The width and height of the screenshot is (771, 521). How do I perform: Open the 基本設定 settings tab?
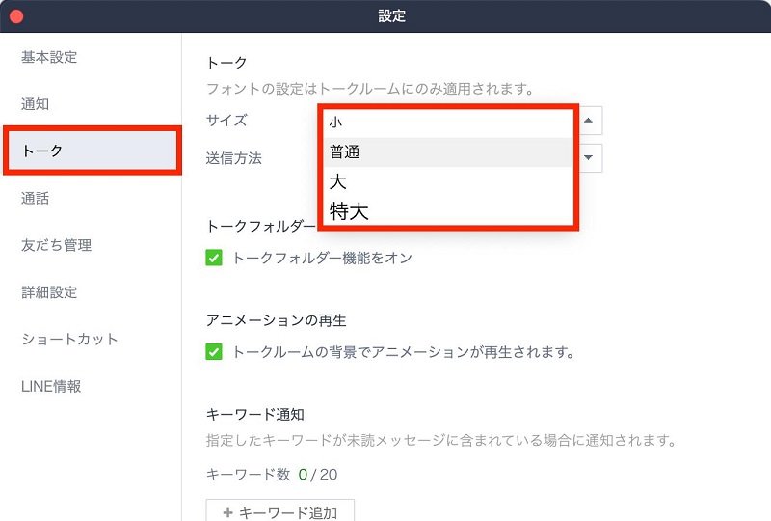[49, 57]
